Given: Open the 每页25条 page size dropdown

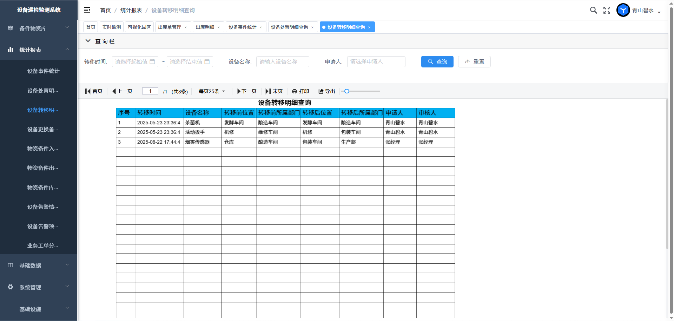Looking at the screenshot, I should pyautogui.click(x=212, y=91).
